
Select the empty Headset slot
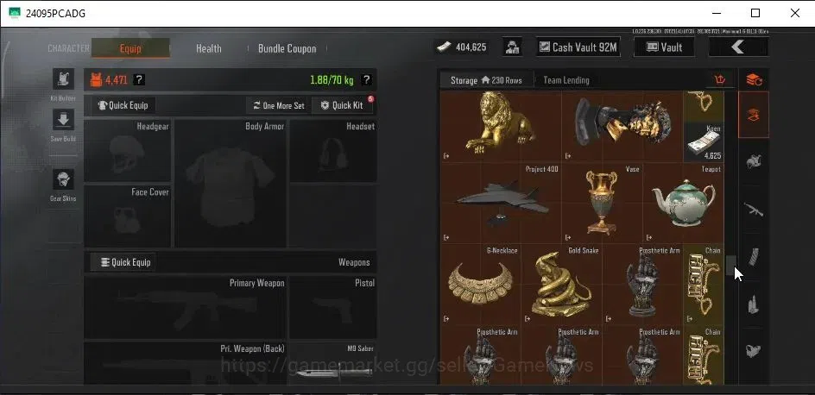pos(332,151)
